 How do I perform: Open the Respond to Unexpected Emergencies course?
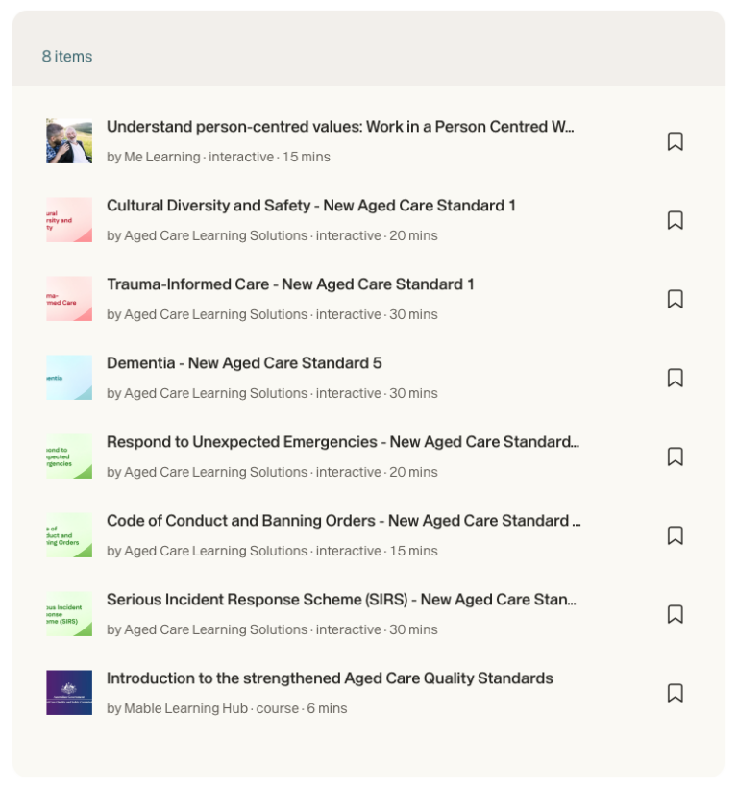342,441
